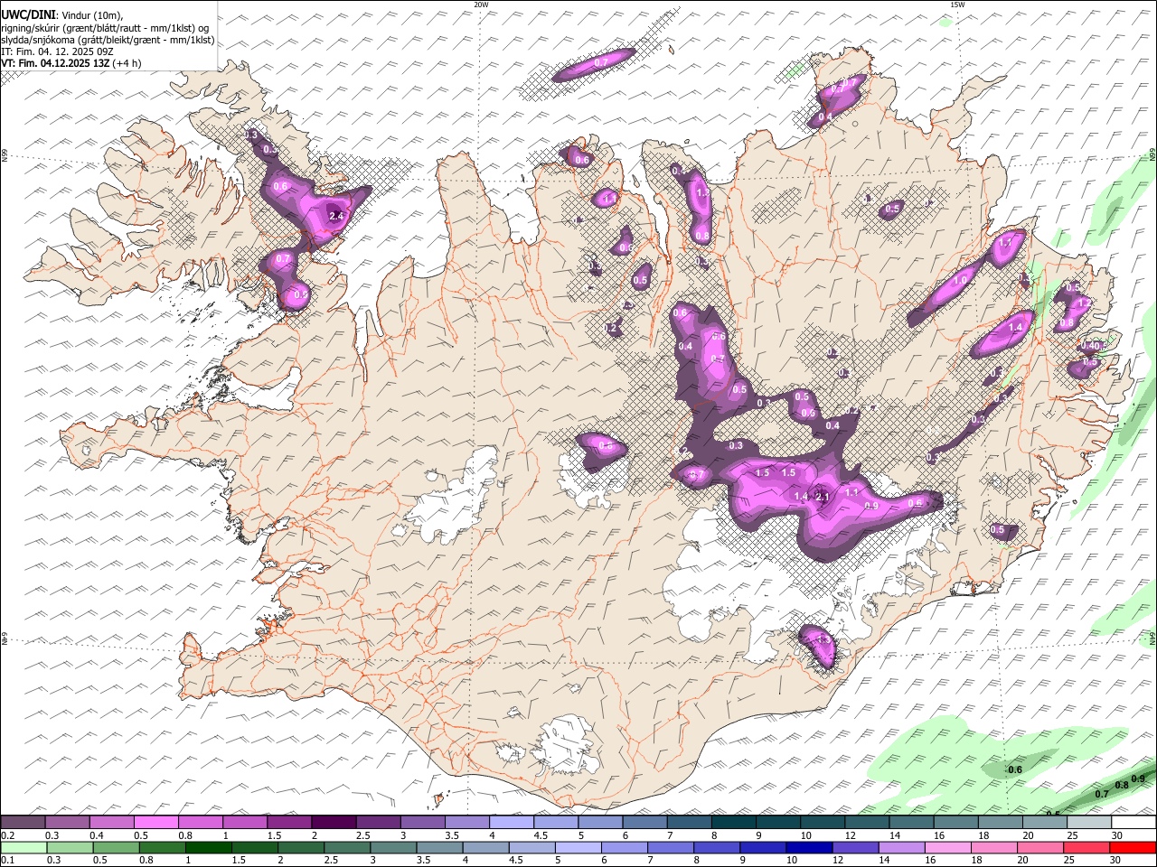Click the 20W longitude label at top
The height and width of the screenshot is (867, 1157).
coord(481,5)
